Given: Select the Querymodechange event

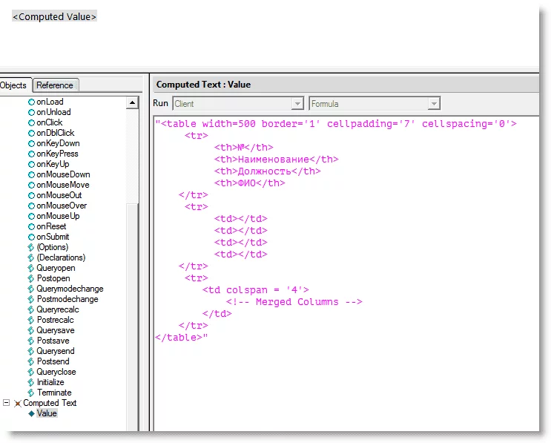Looking at the screenshot, I should (x=70, y=289).
